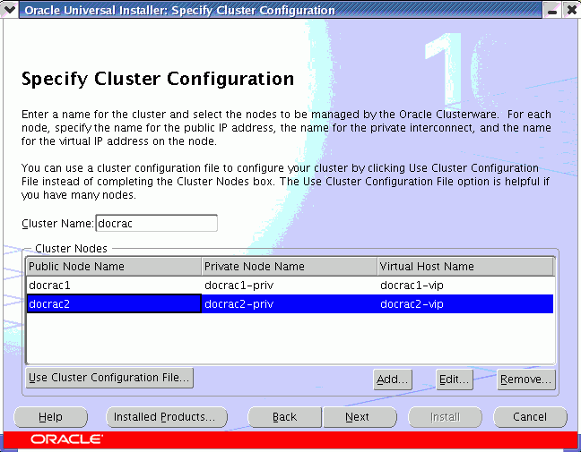Viewport: 581px width, 452px height.
Task: Add a new cluster node
Action: (x=393, y=380)
